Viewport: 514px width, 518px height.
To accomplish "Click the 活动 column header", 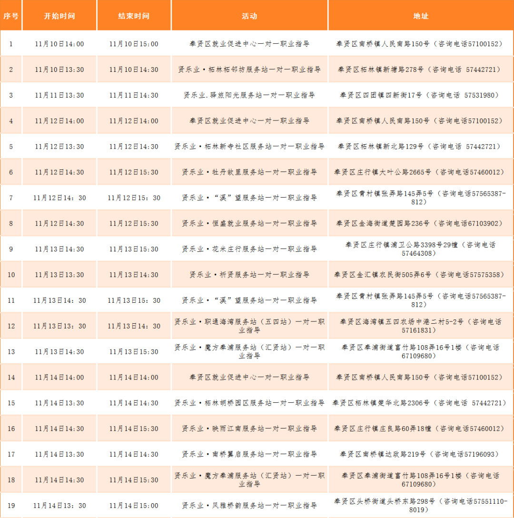I will [249, 16].
